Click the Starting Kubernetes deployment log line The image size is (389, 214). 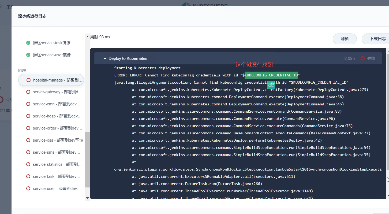147,68
